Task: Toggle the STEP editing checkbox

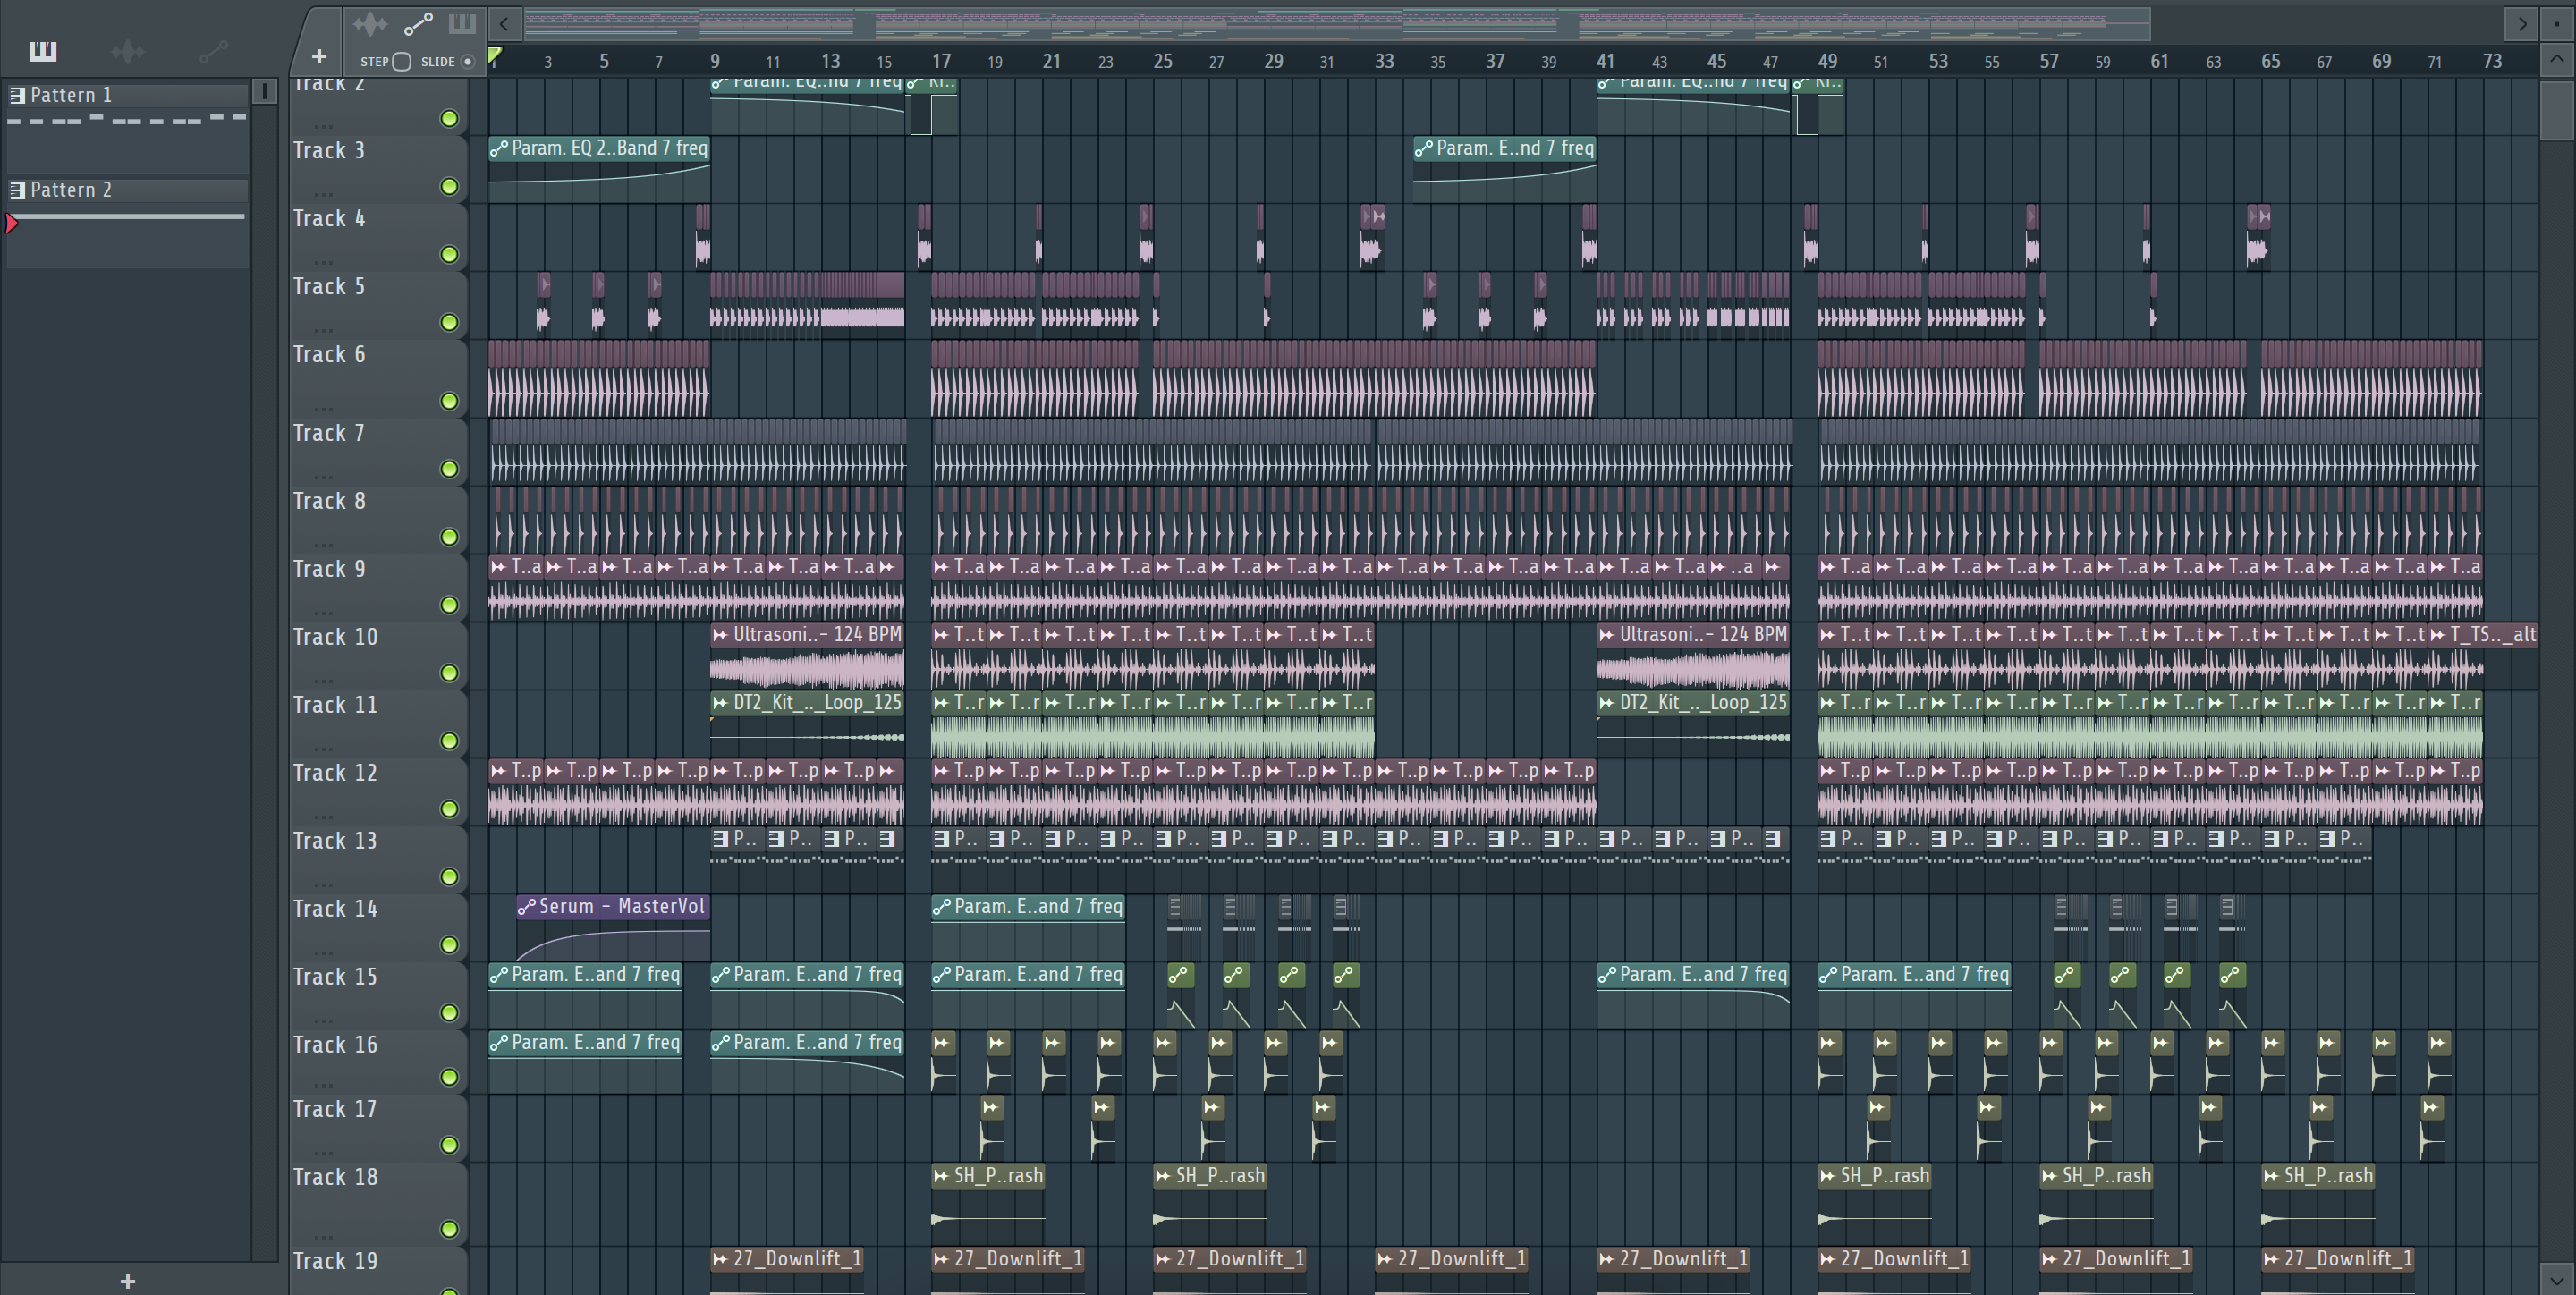Action: [x=402, y=61]
